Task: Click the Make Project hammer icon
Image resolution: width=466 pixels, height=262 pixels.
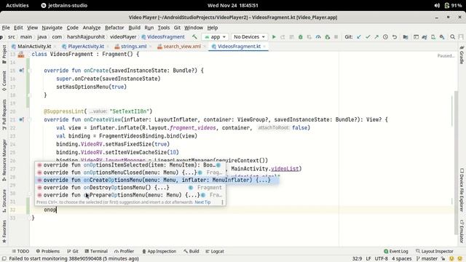Action: (x=194, y=37)
